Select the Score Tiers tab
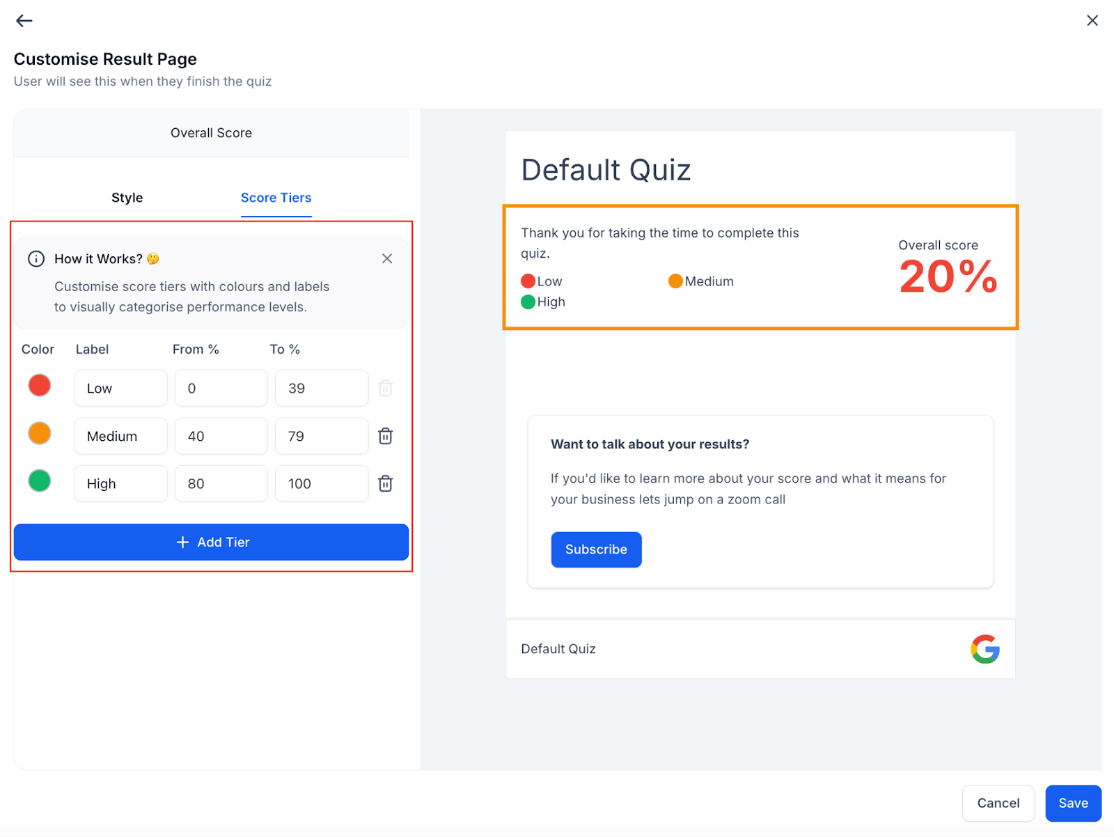Viewport: 1114px width, 837px height. (276, 198)
